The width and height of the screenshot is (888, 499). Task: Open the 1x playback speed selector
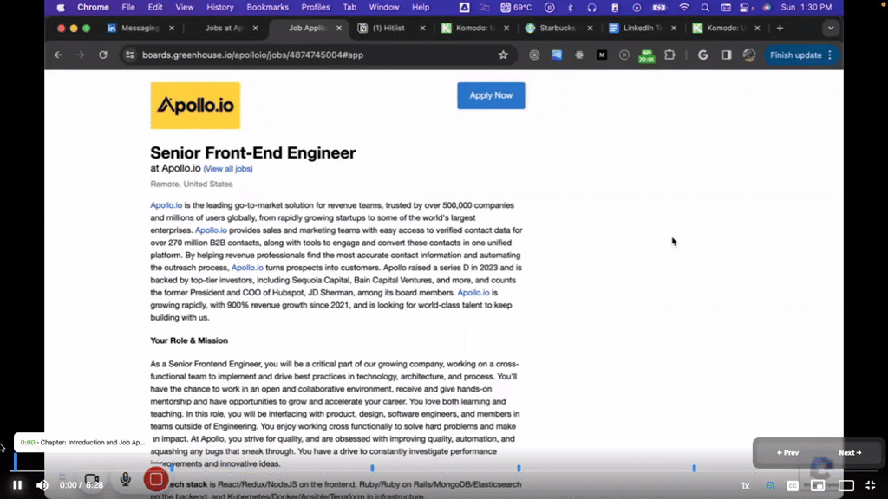(x=743, y=485)
